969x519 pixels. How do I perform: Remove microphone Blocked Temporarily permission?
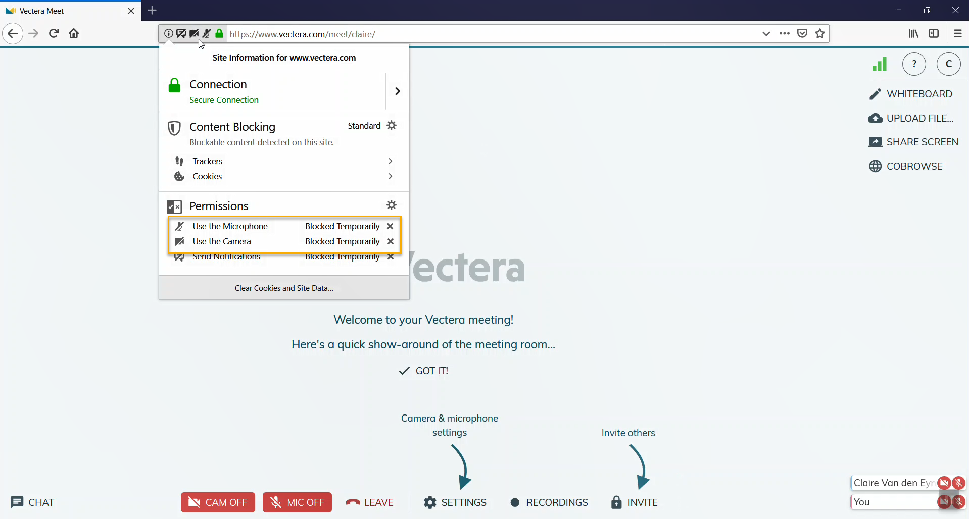click(x=390, y=226)
